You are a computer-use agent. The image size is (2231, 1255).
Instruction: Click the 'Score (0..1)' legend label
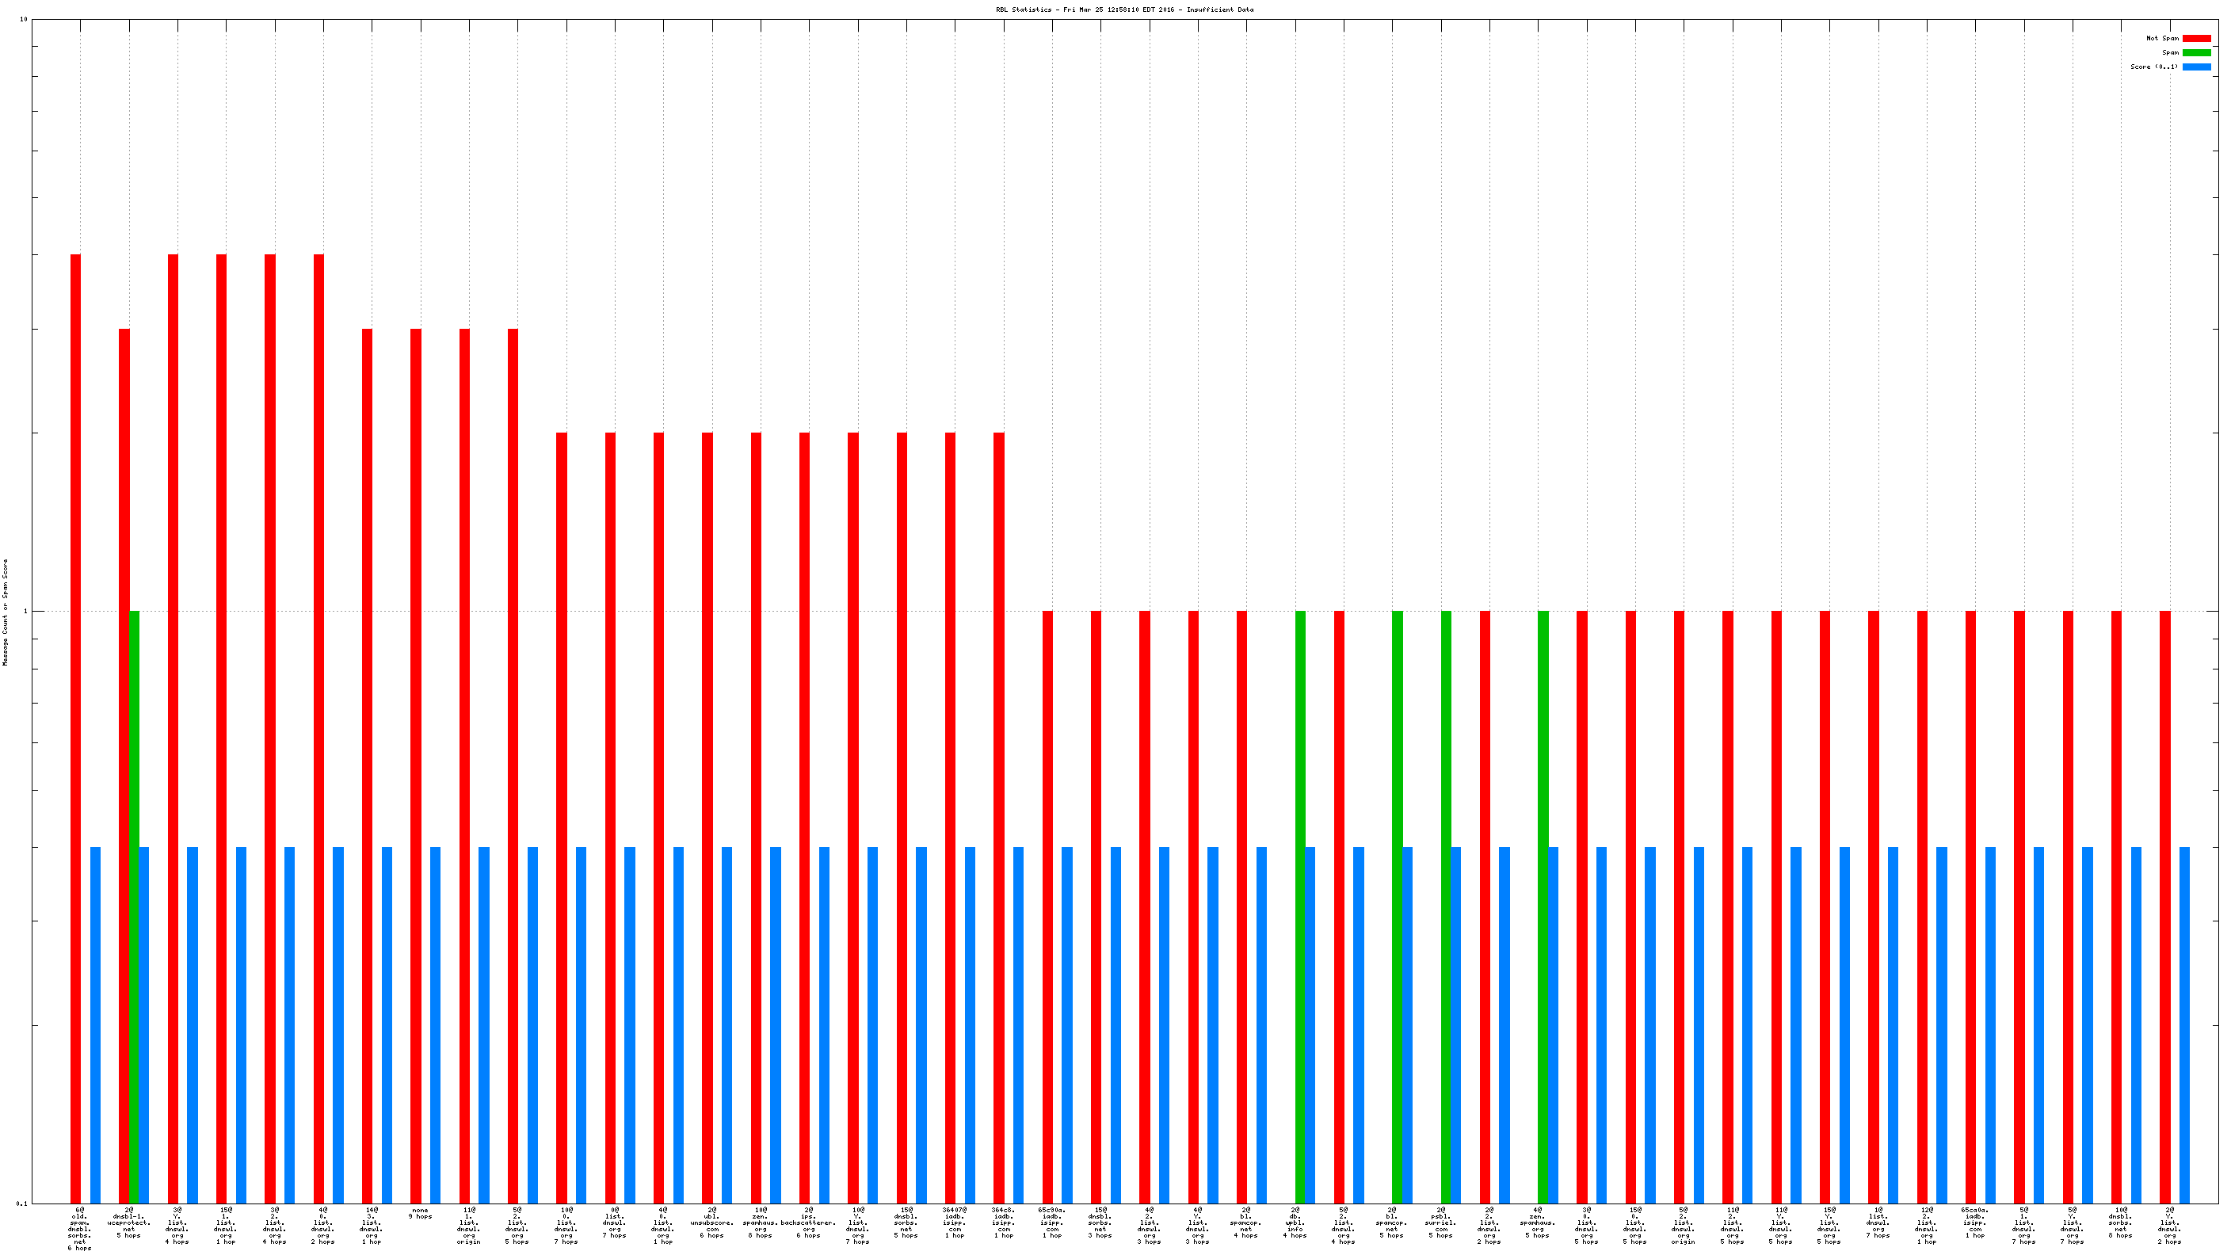(x=2153, y=67)
